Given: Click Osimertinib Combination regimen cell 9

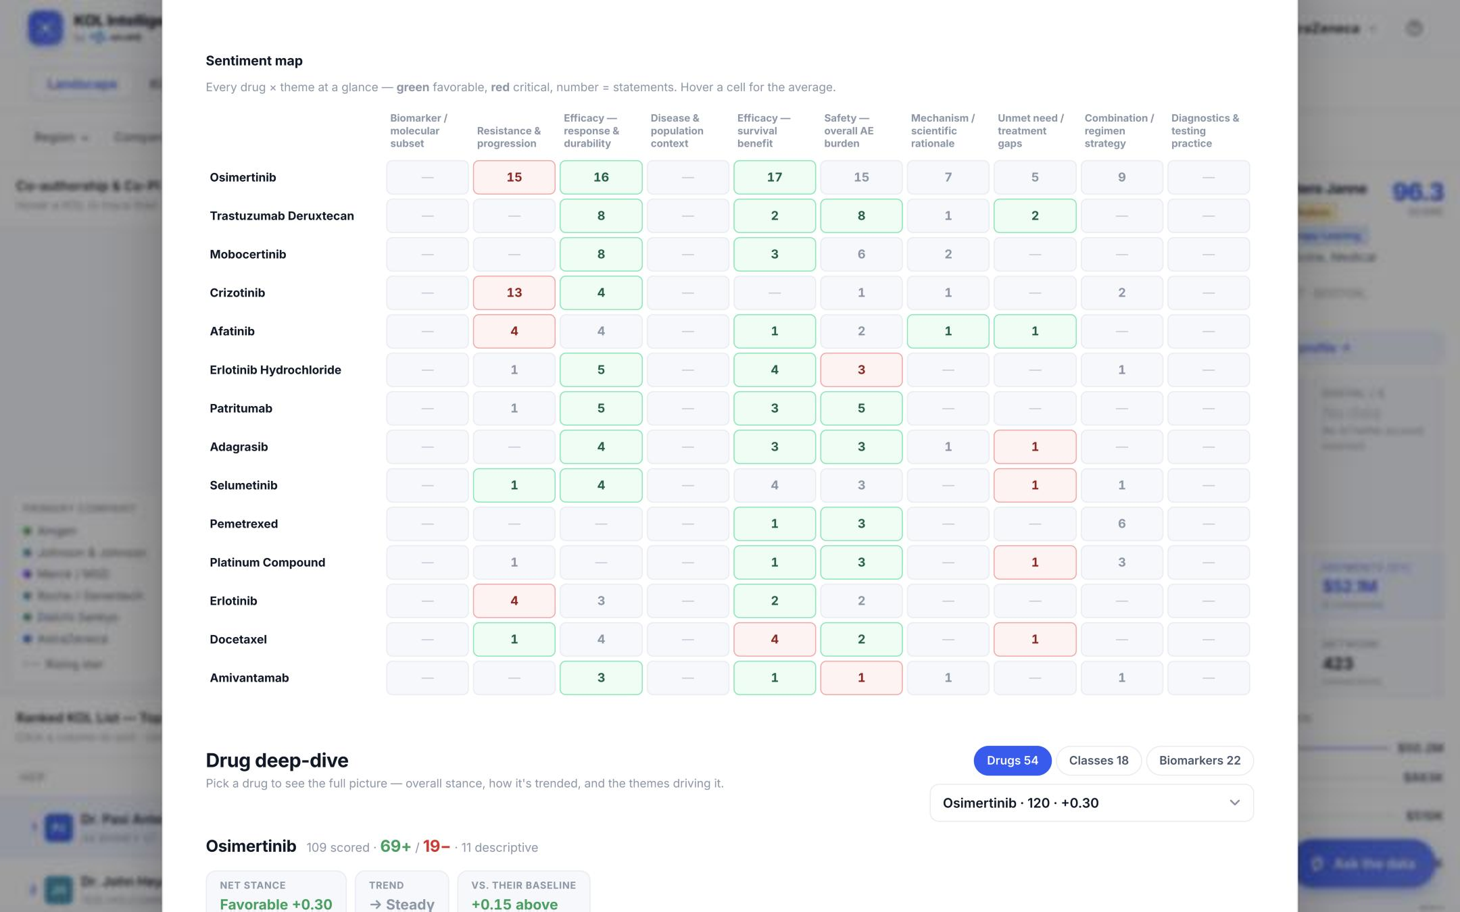Looking at the screenshot, I should point(1122,177).
